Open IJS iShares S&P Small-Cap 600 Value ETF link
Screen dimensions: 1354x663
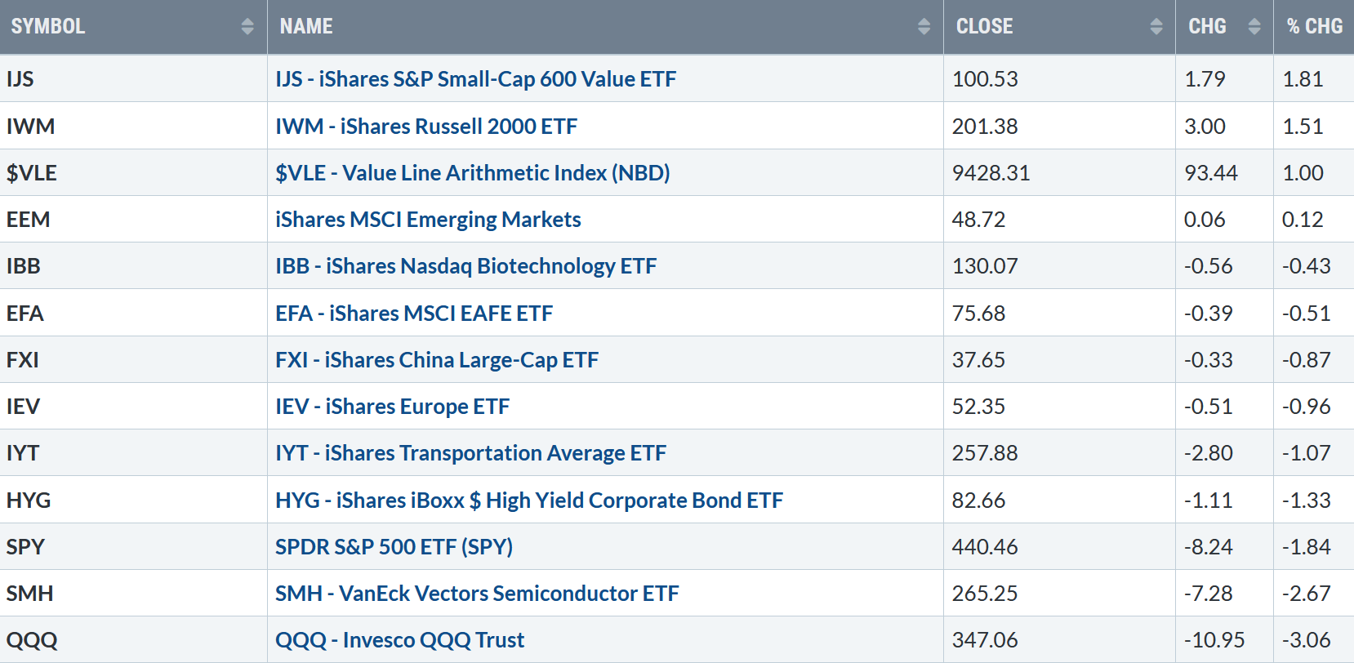pos(475,79)
